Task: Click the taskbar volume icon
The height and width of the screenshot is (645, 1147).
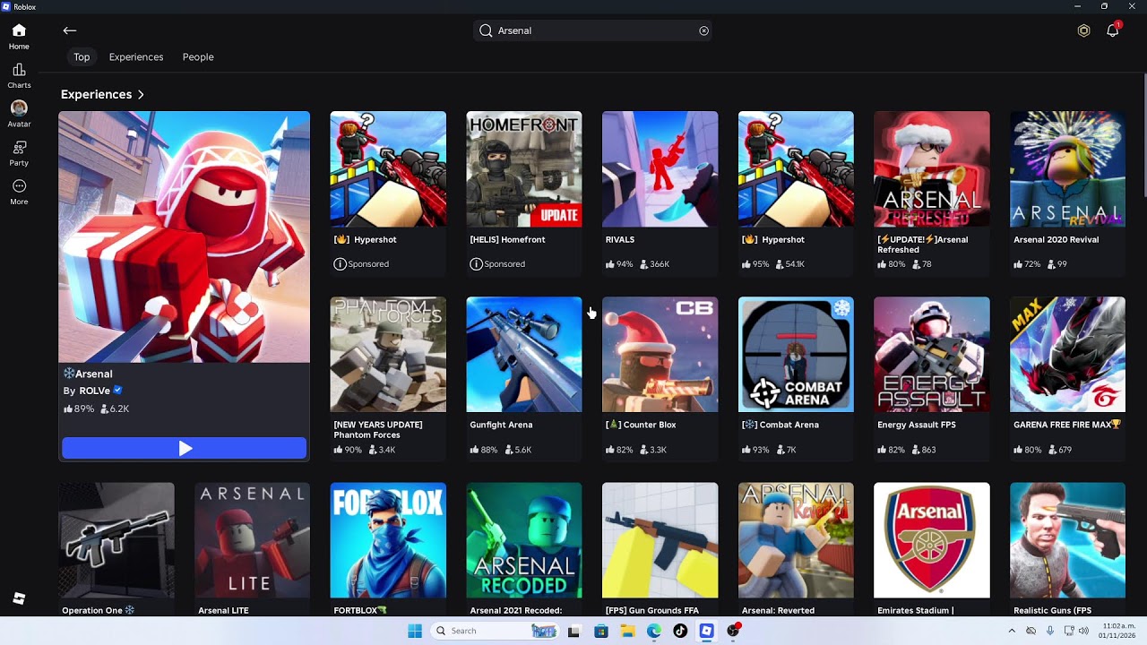Action: (1082, 631)
